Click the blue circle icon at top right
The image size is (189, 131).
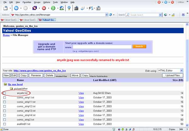pyautogui.click(x=166, y=2)
